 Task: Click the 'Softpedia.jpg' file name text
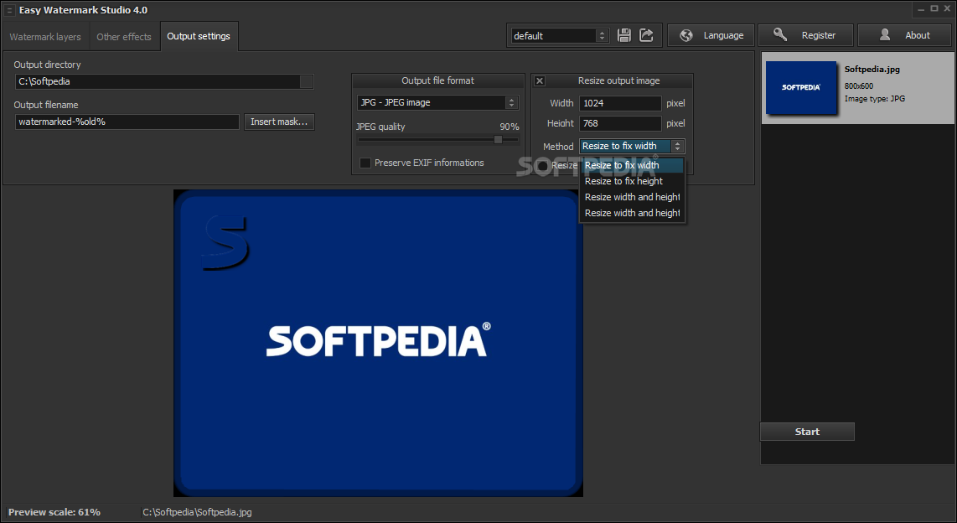tap(872, 70)
